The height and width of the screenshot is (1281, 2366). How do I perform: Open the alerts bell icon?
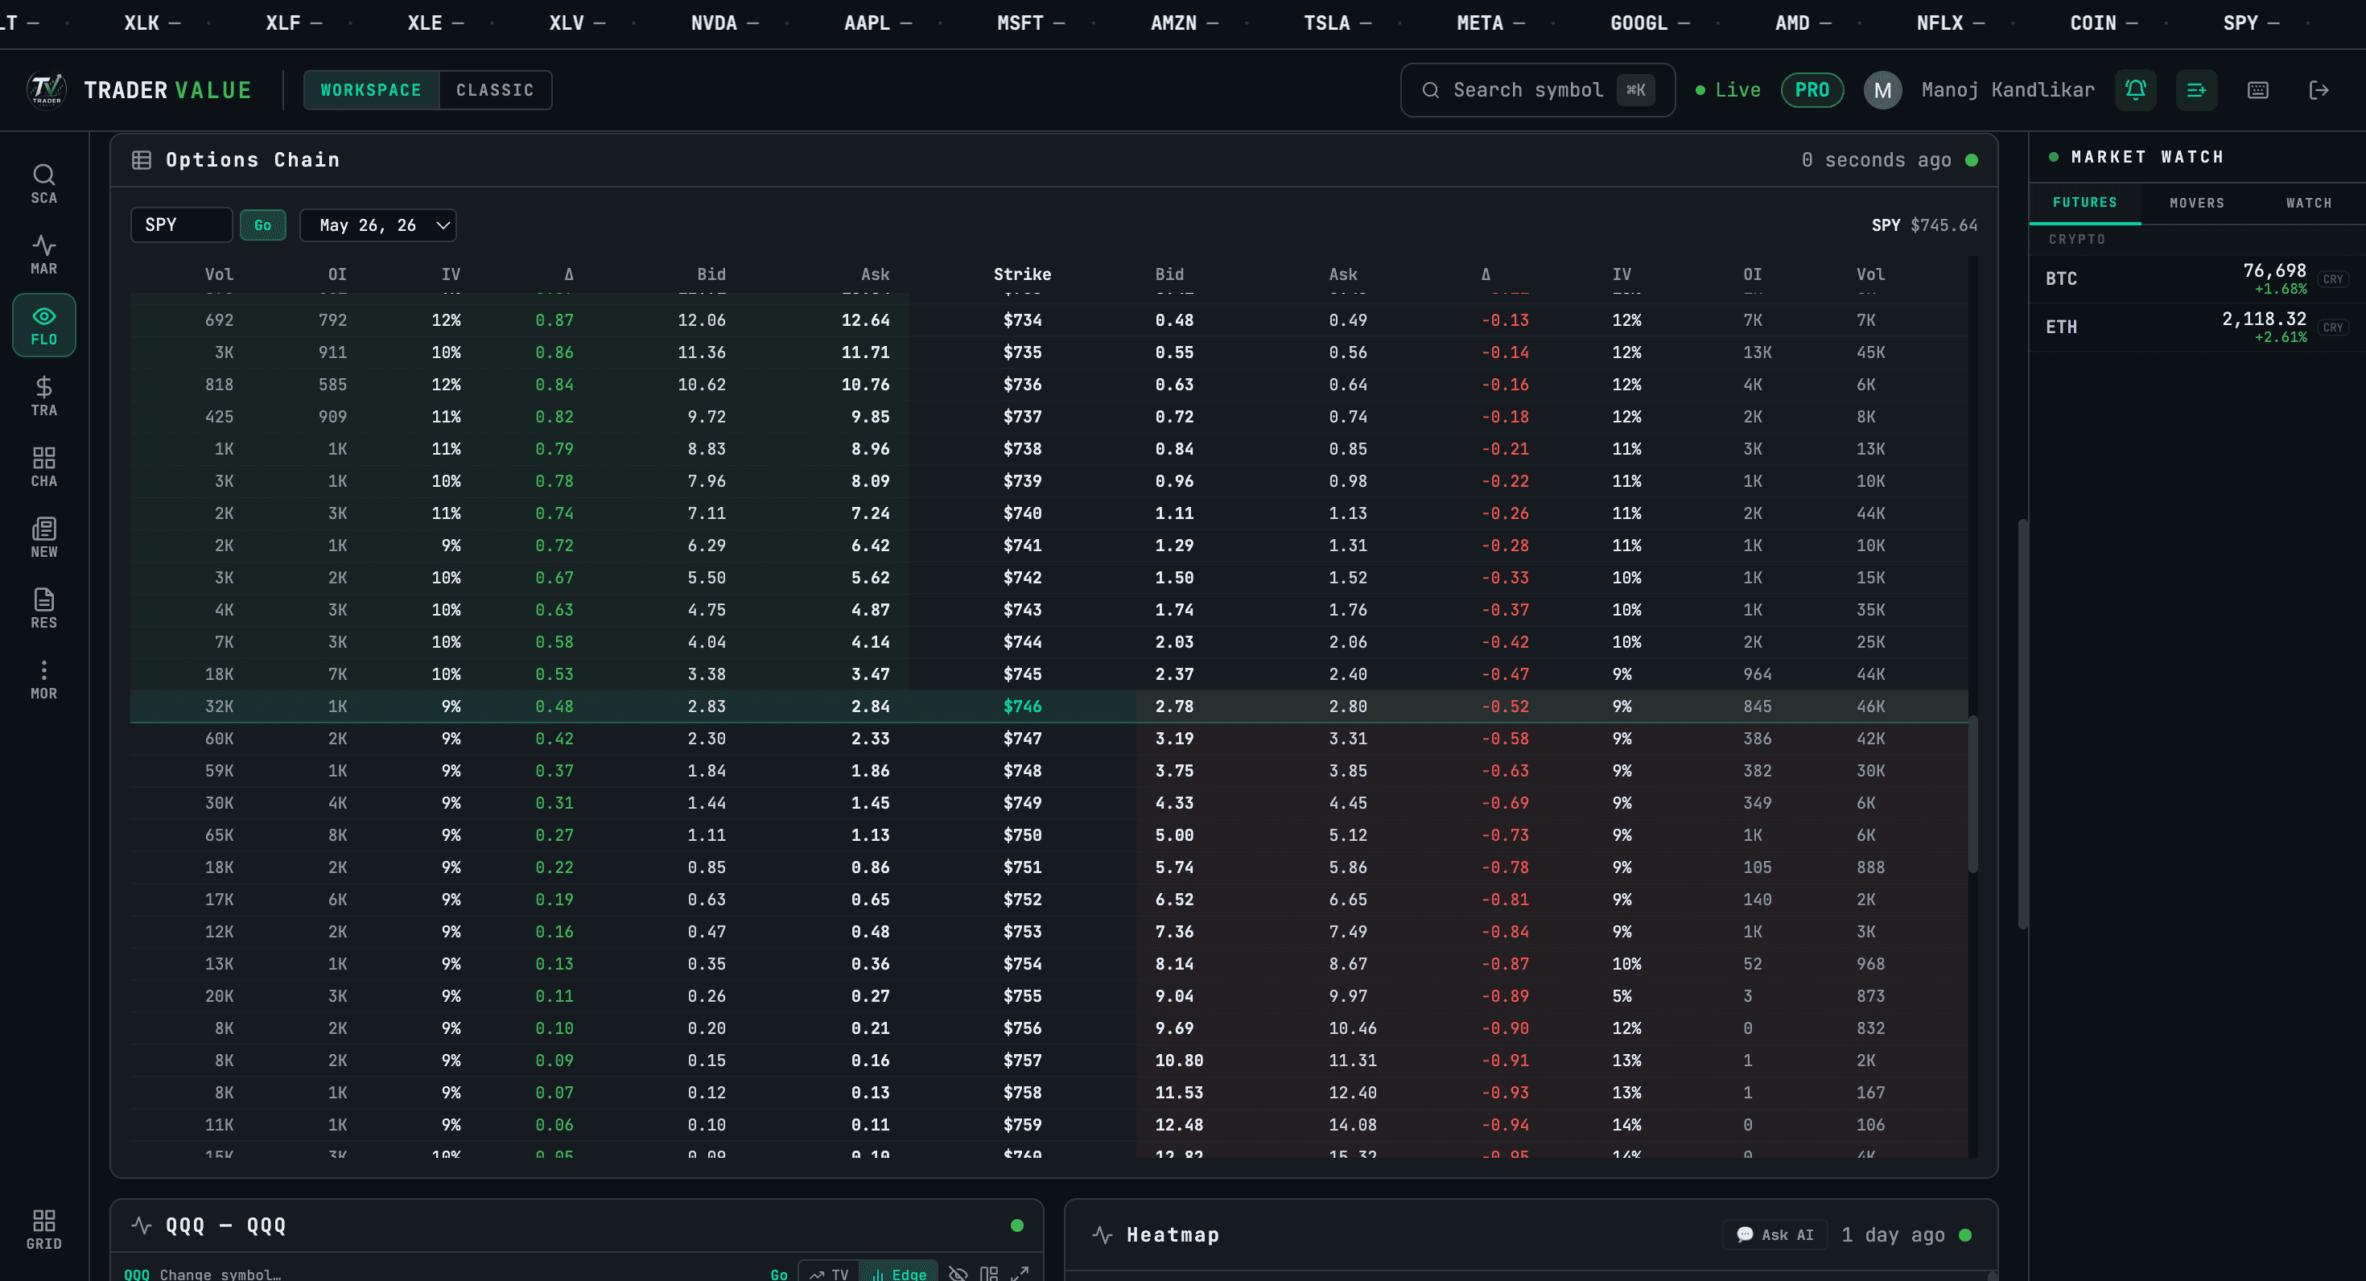click(2136, 90)
